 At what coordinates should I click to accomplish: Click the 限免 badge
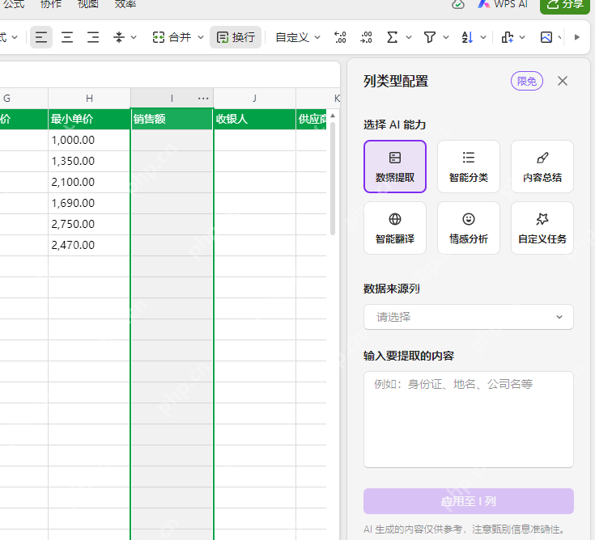527,81
